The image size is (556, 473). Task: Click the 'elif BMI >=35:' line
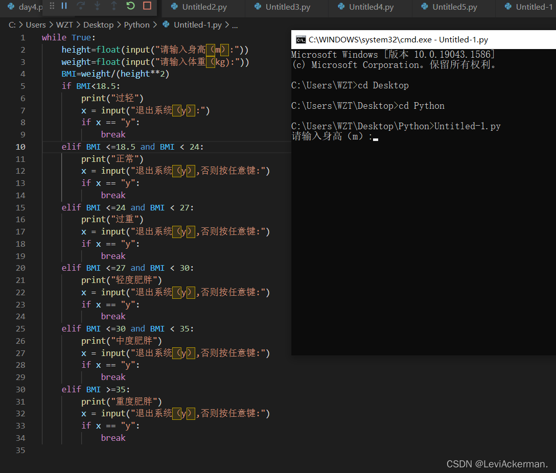(96, 389)
